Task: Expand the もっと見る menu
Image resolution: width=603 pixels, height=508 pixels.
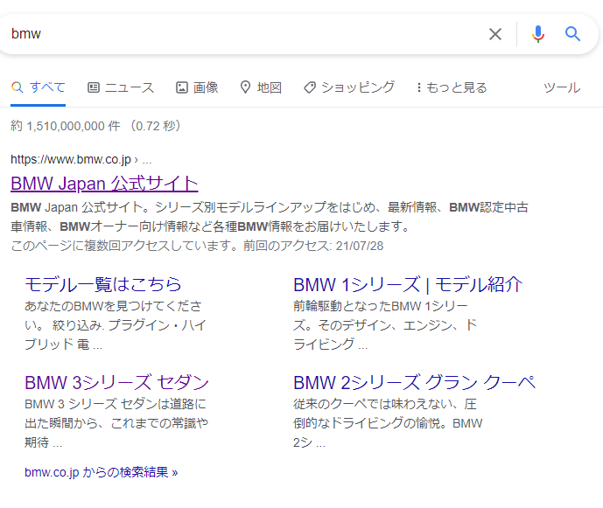Action: pyautogui.click(x=452, y=87)
